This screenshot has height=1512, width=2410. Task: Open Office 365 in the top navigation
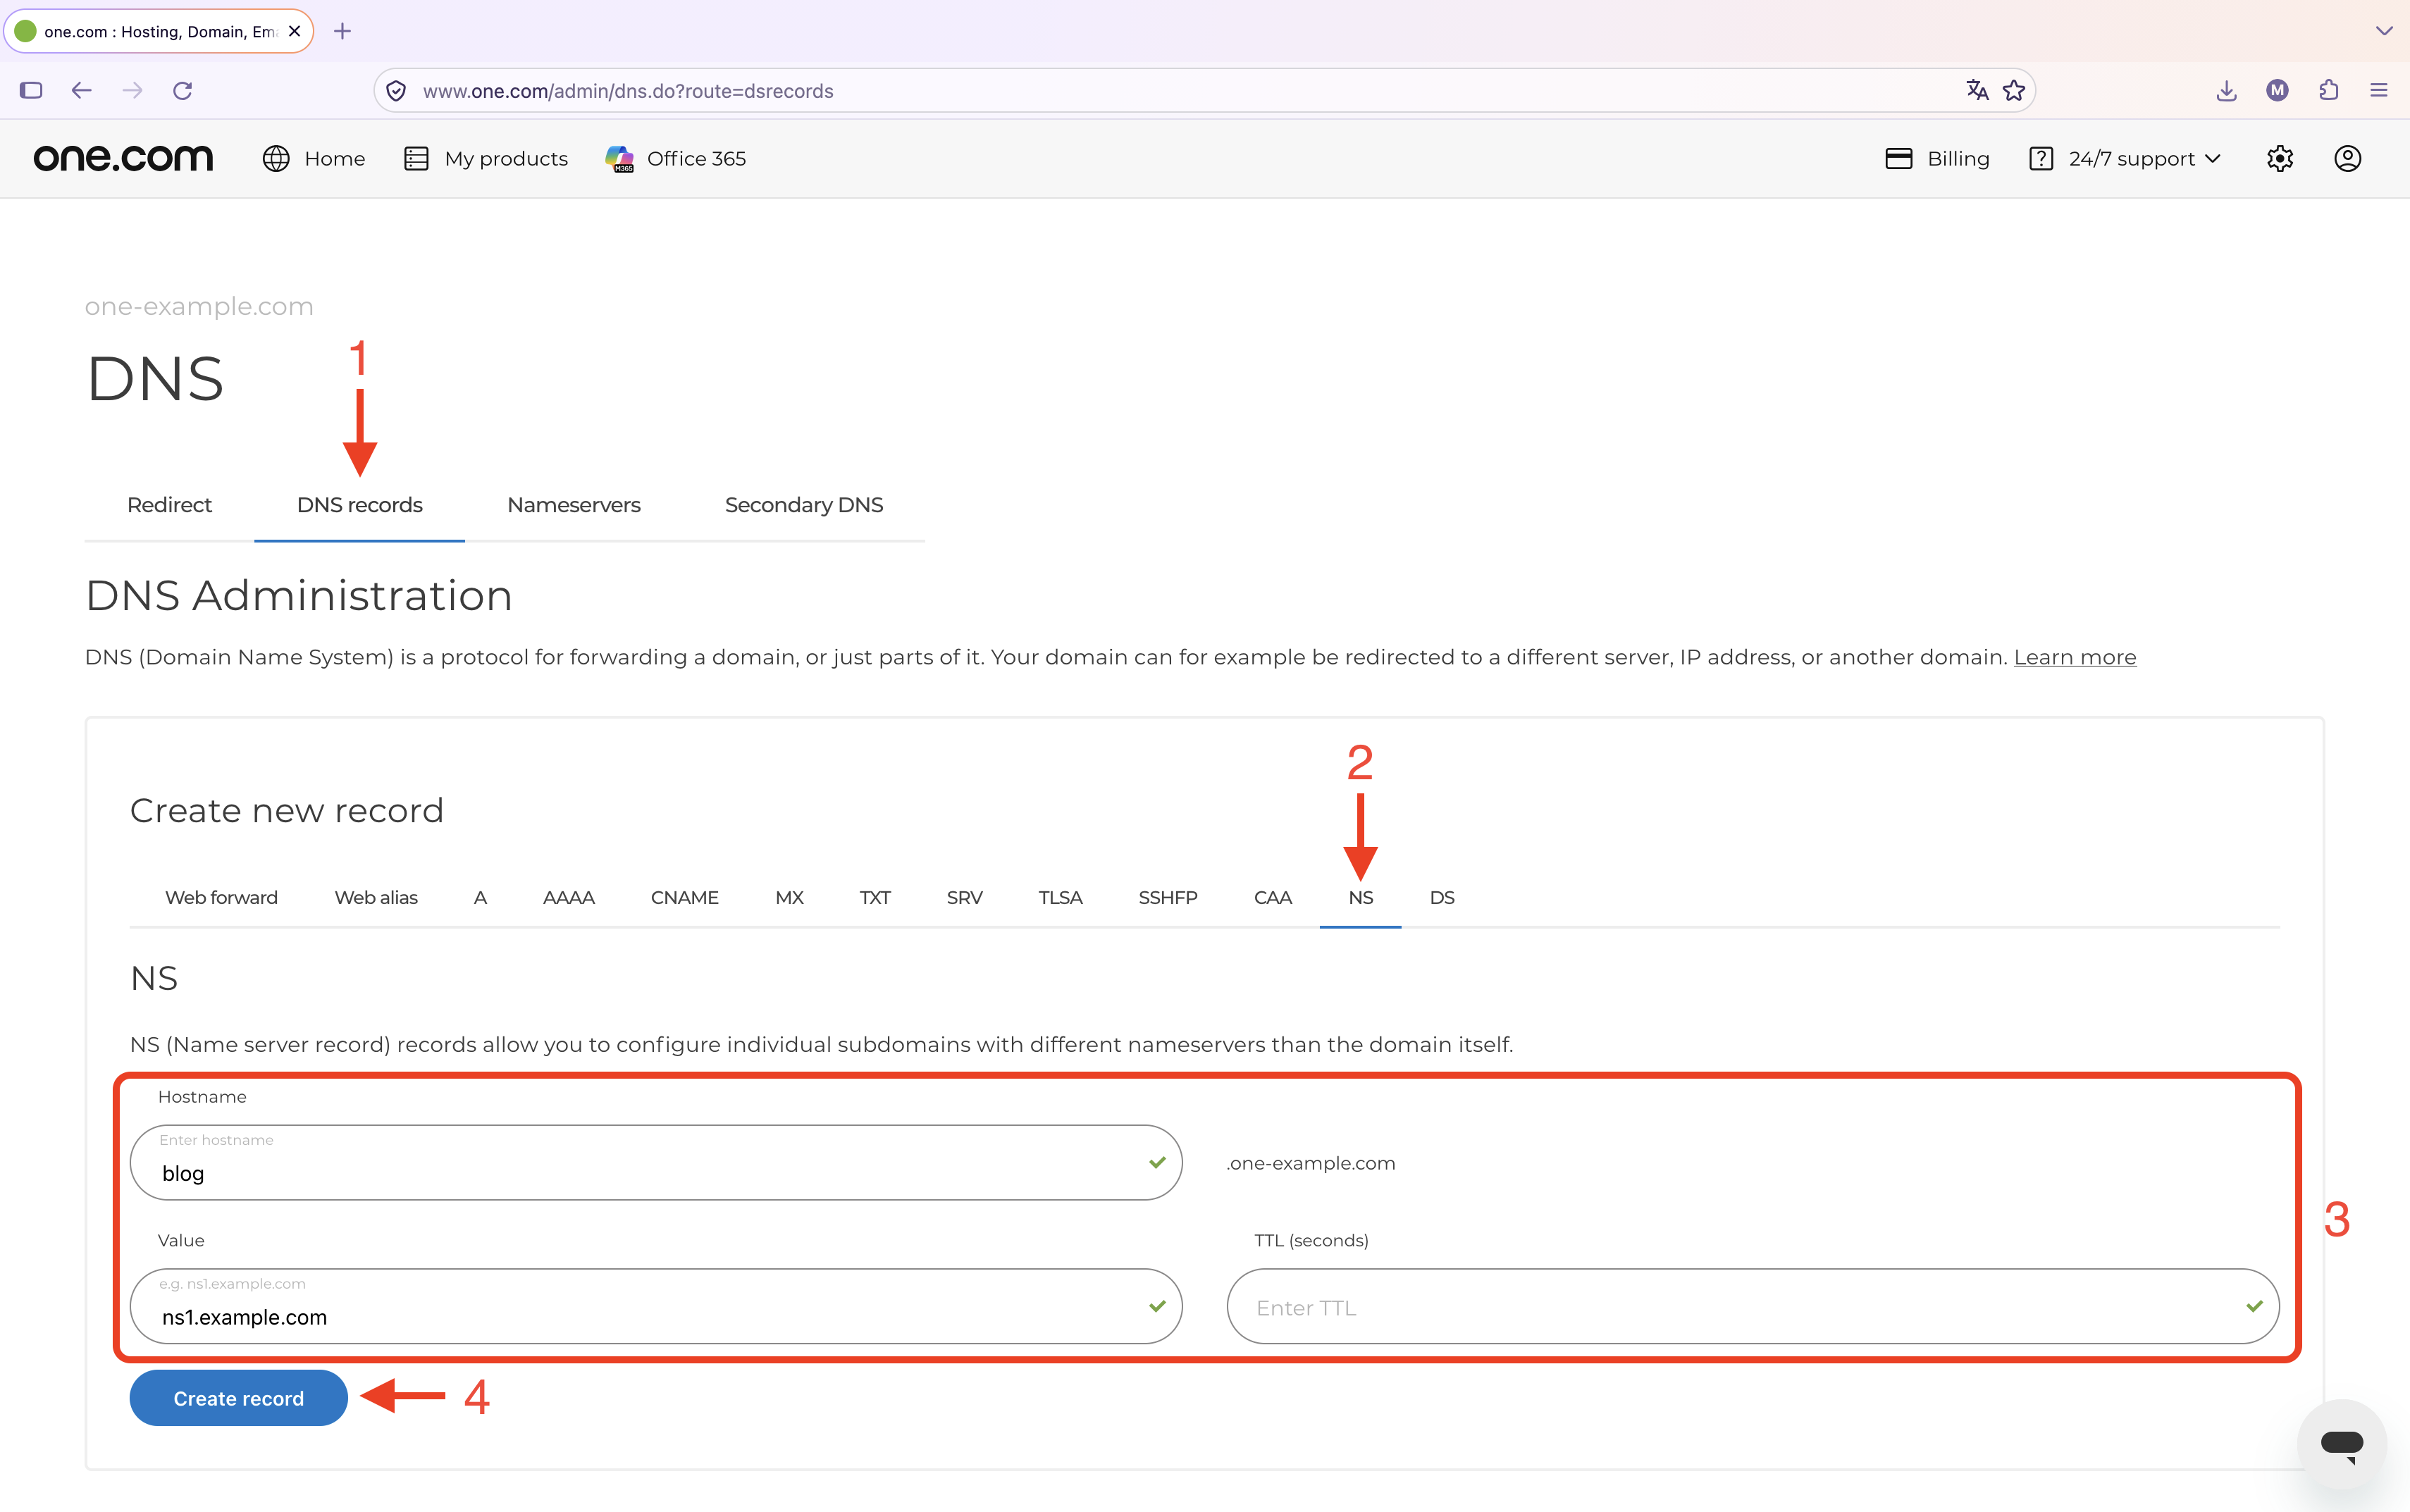pyautogui.click(x=676, y=158)
